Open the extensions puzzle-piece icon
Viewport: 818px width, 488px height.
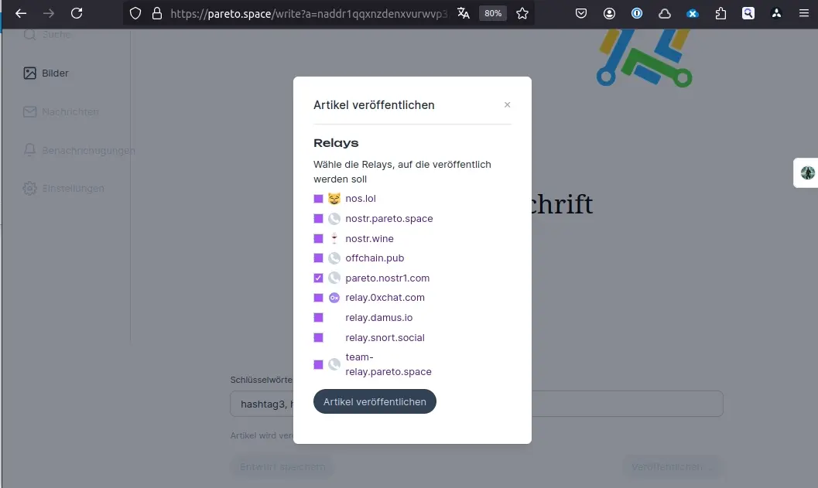click(720, 14)
